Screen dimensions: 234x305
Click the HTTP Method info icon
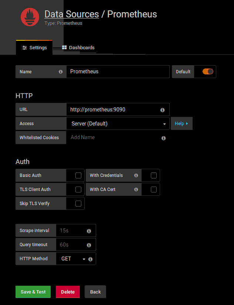point(90,259)
